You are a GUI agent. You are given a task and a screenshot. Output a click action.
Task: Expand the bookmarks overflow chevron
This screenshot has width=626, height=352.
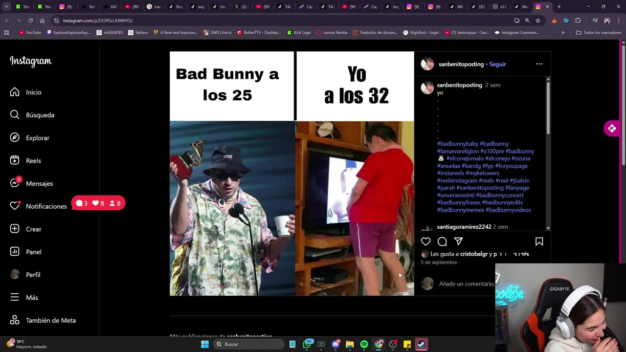click(x=563, y=33)
